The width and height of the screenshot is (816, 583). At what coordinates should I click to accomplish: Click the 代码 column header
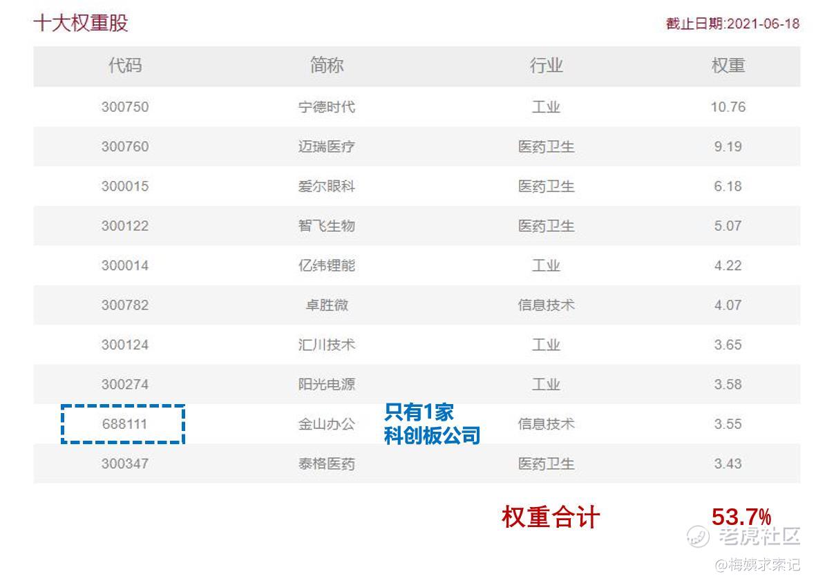click(125, 66)
